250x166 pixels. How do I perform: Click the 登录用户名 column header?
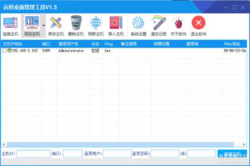click(x=68, y=44)
